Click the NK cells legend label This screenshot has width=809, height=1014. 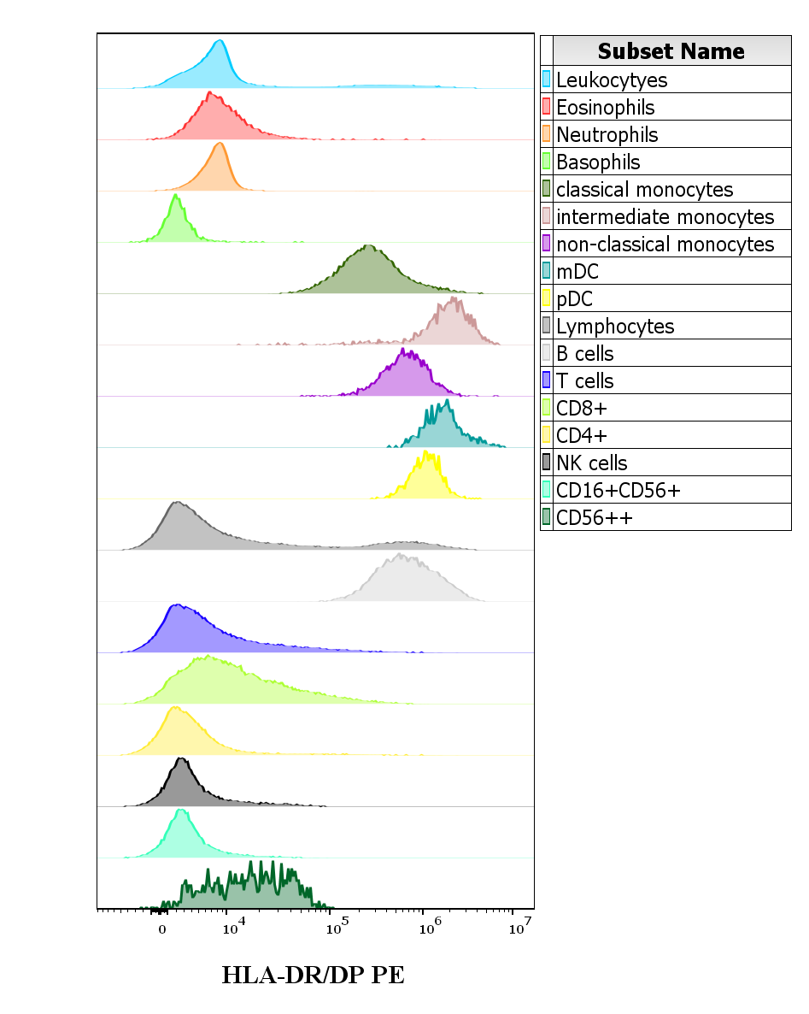[591, 463]
